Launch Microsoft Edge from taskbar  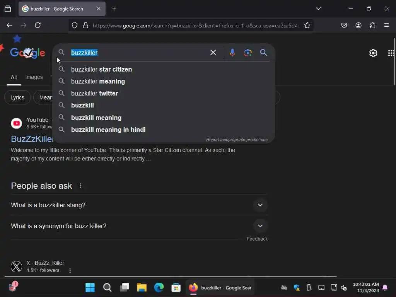(159, 287)
